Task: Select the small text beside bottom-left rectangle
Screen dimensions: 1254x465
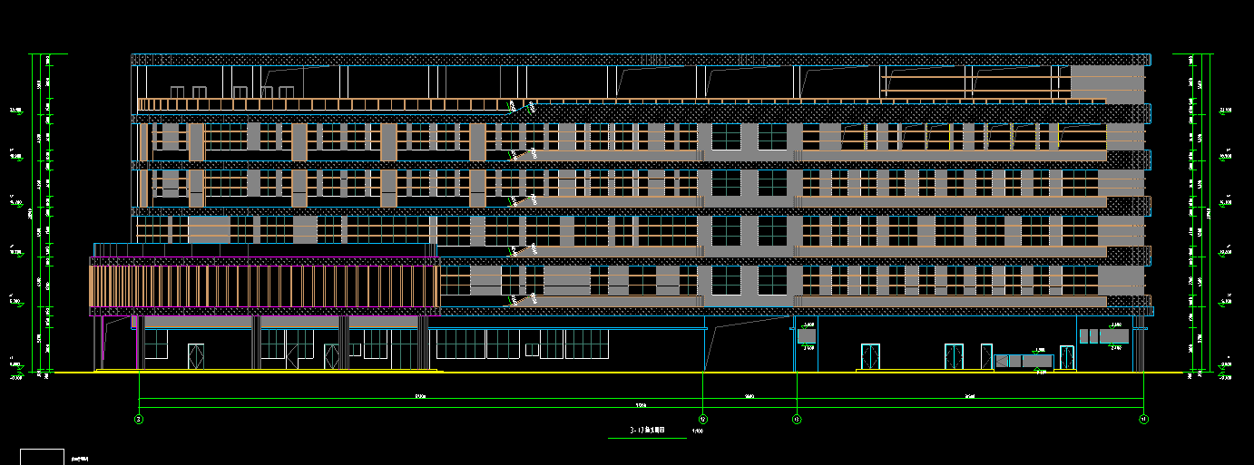Action: [x=80, y=459]
